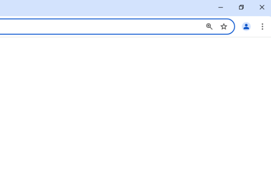Screen dimensions: 271x188
Task: Click the zoom magnifier icon in address bar
Action: coord(209,26)
